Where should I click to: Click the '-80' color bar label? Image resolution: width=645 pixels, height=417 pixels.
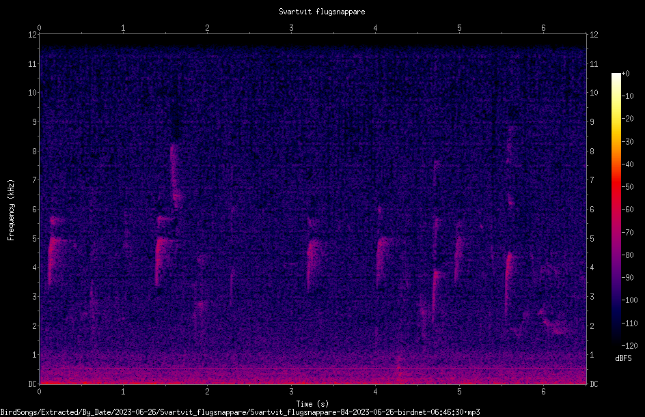click(627, 255)
